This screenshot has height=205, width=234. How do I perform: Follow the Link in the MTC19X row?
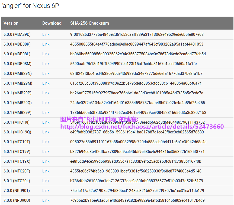(x=46, y=161)
